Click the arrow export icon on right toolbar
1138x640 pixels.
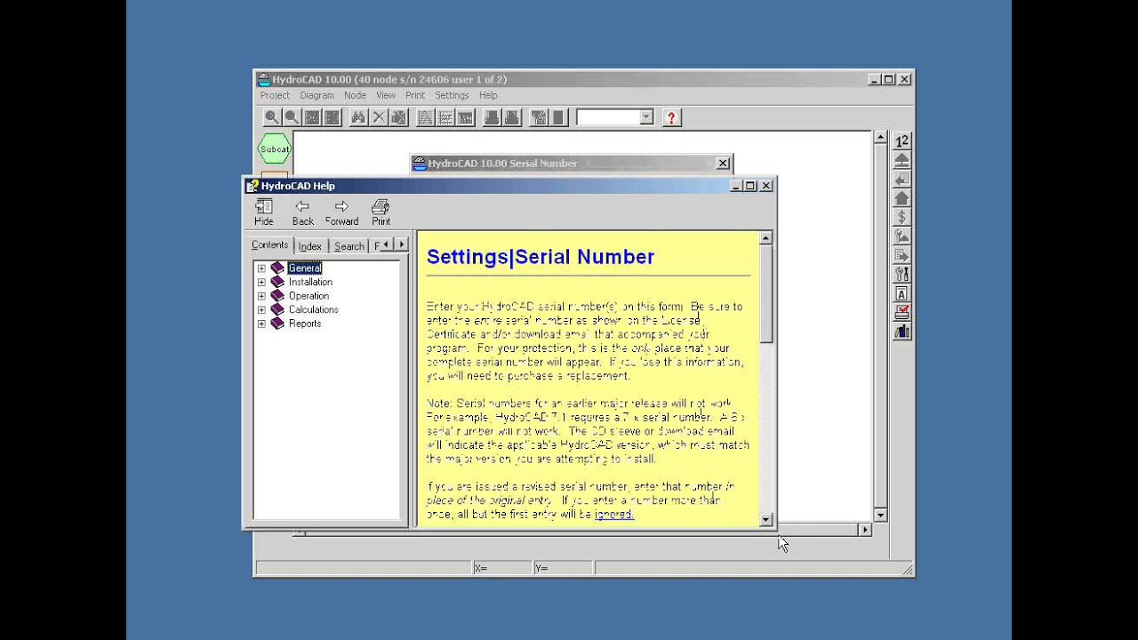[x=902, y=255]
